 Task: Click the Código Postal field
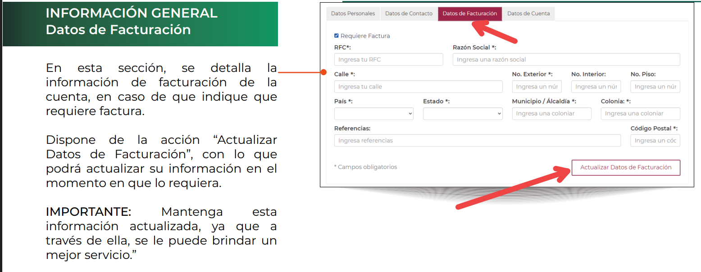pos(655,141)
